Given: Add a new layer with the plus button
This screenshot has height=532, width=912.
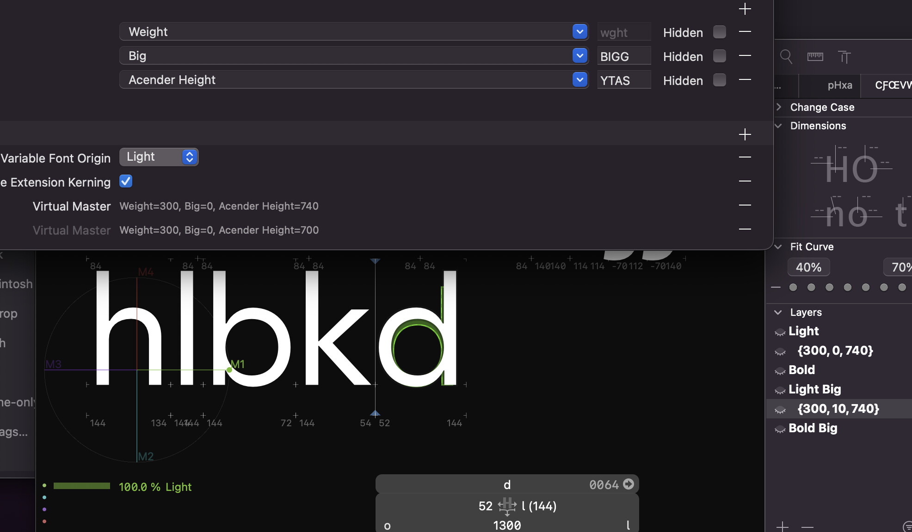Looking at the screenshot, I should (782, 526).
